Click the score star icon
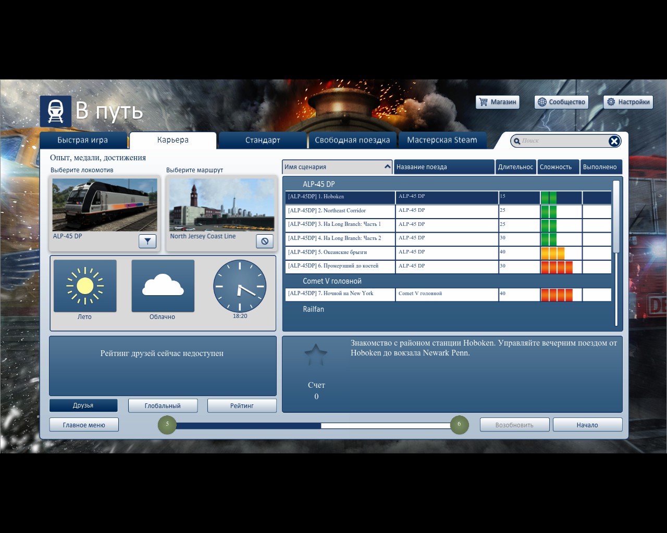 coord(316,356)
